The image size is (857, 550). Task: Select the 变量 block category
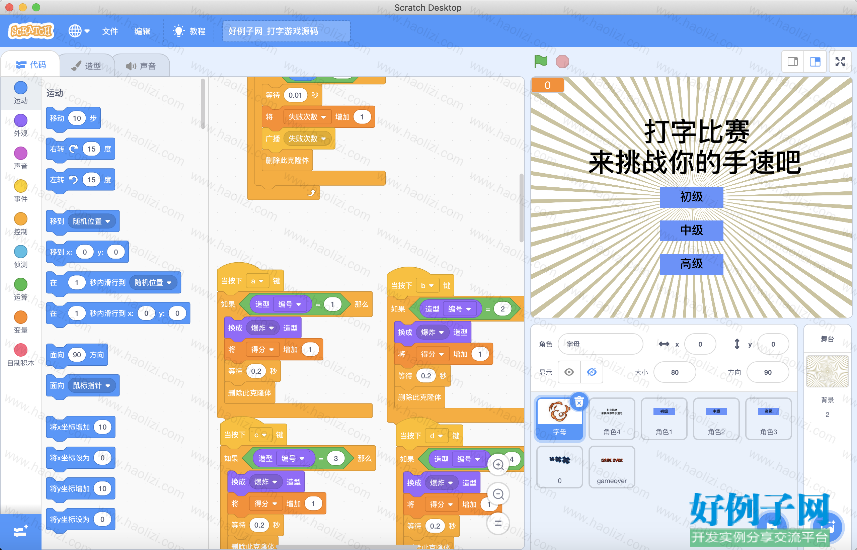click(21, 323)
